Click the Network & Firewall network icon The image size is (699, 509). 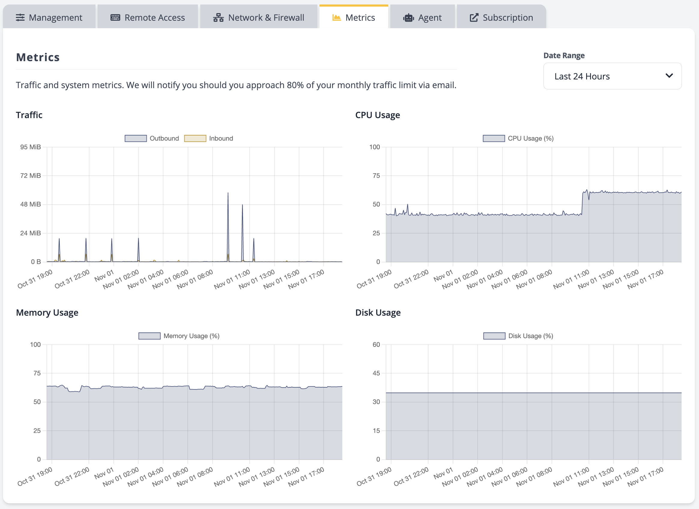(218, 18)
